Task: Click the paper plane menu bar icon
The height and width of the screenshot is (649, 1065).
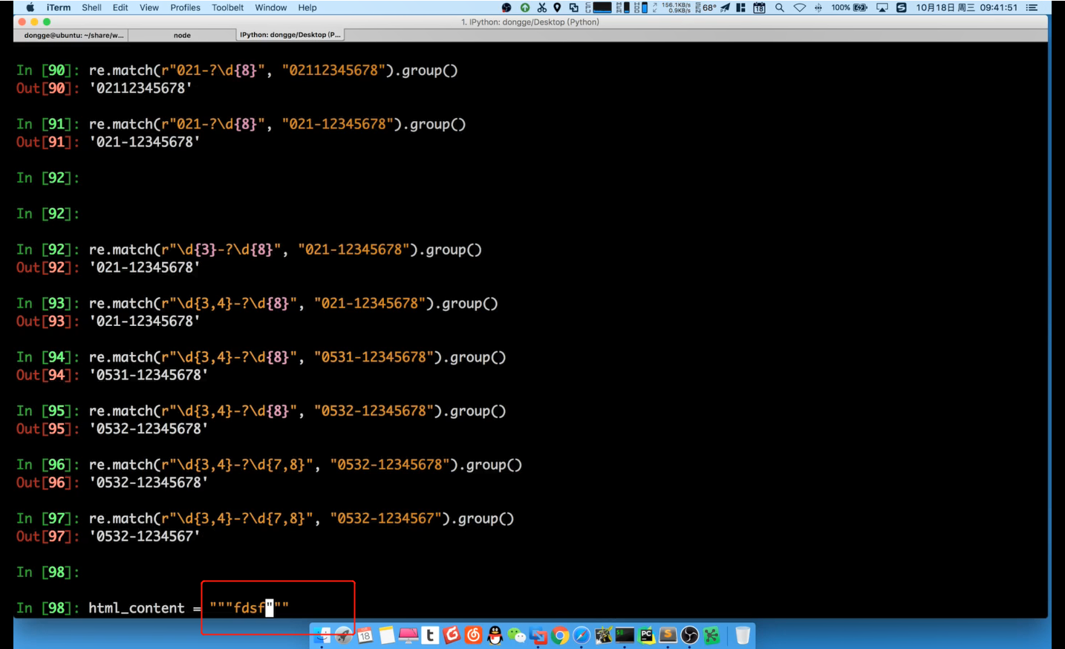Action: pos(726,7)
